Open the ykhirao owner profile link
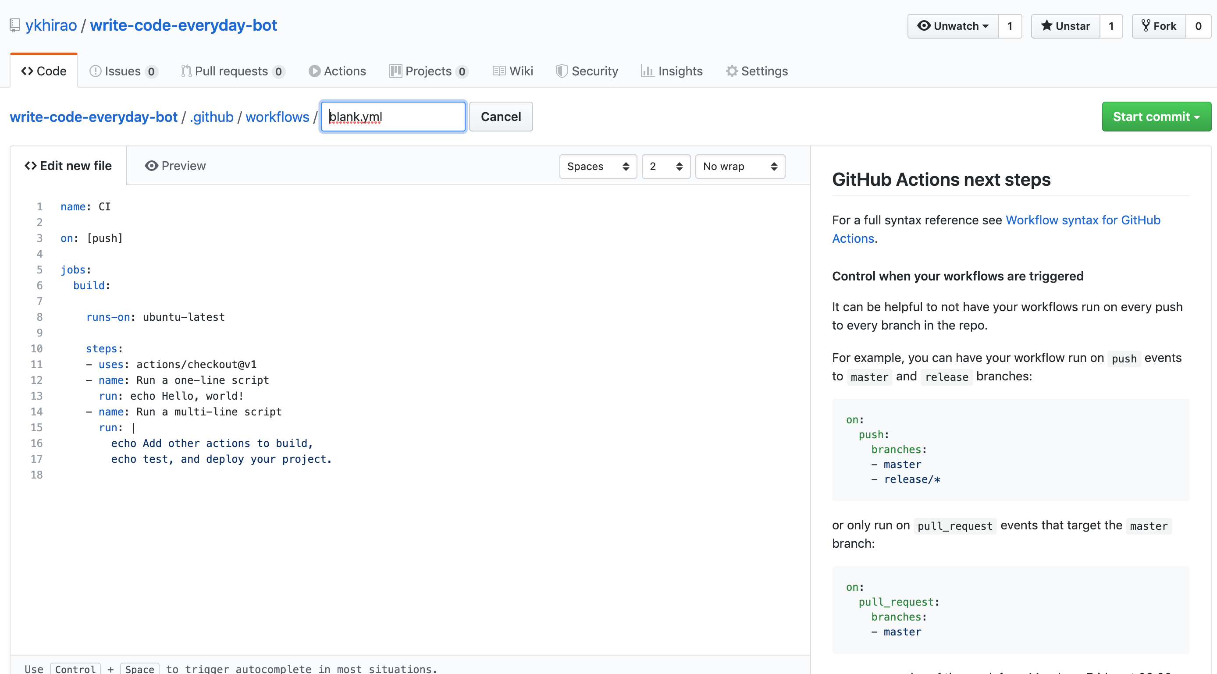1217x674 pixels. (51, 25)
